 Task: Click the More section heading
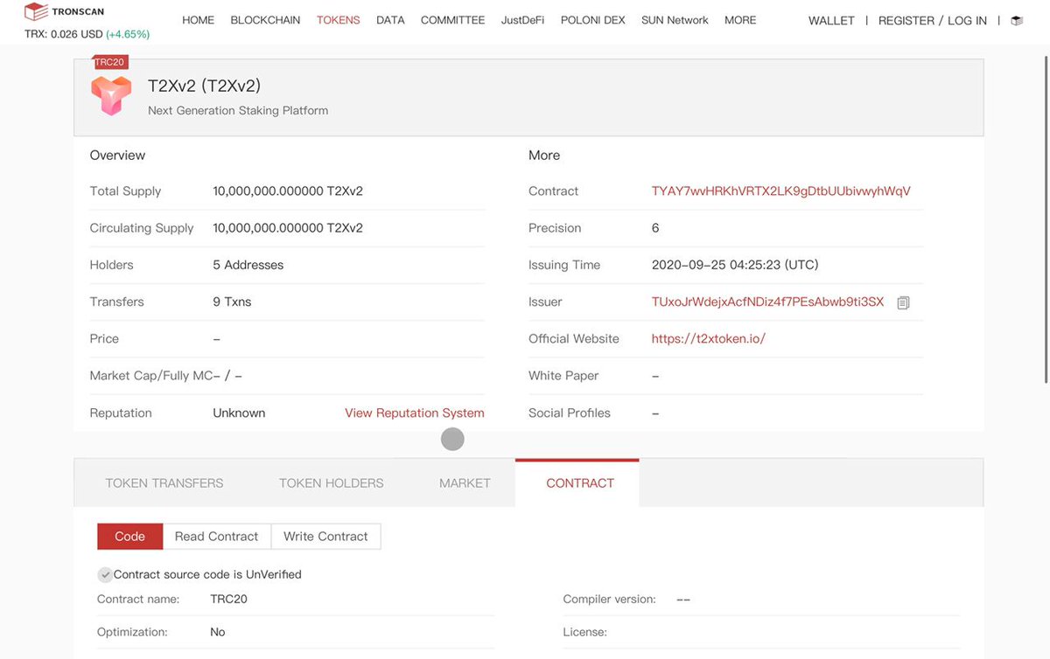tap(544, 156)
